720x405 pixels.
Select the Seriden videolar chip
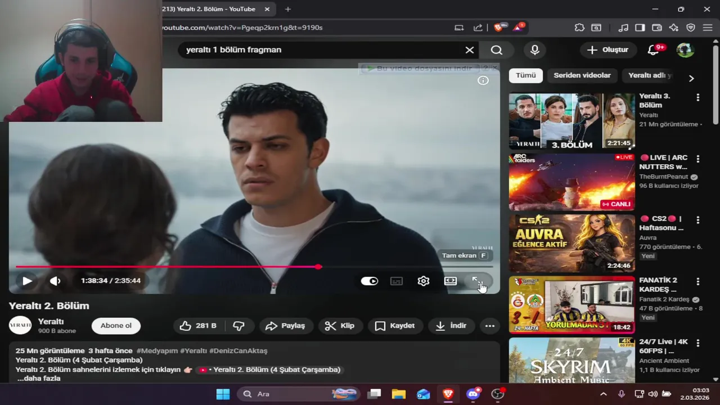pos(582,75)
